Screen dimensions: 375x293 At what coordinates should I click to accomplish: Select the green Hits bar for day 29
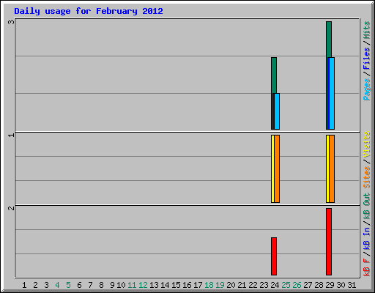pyautogui.click(x=329, y=39)
